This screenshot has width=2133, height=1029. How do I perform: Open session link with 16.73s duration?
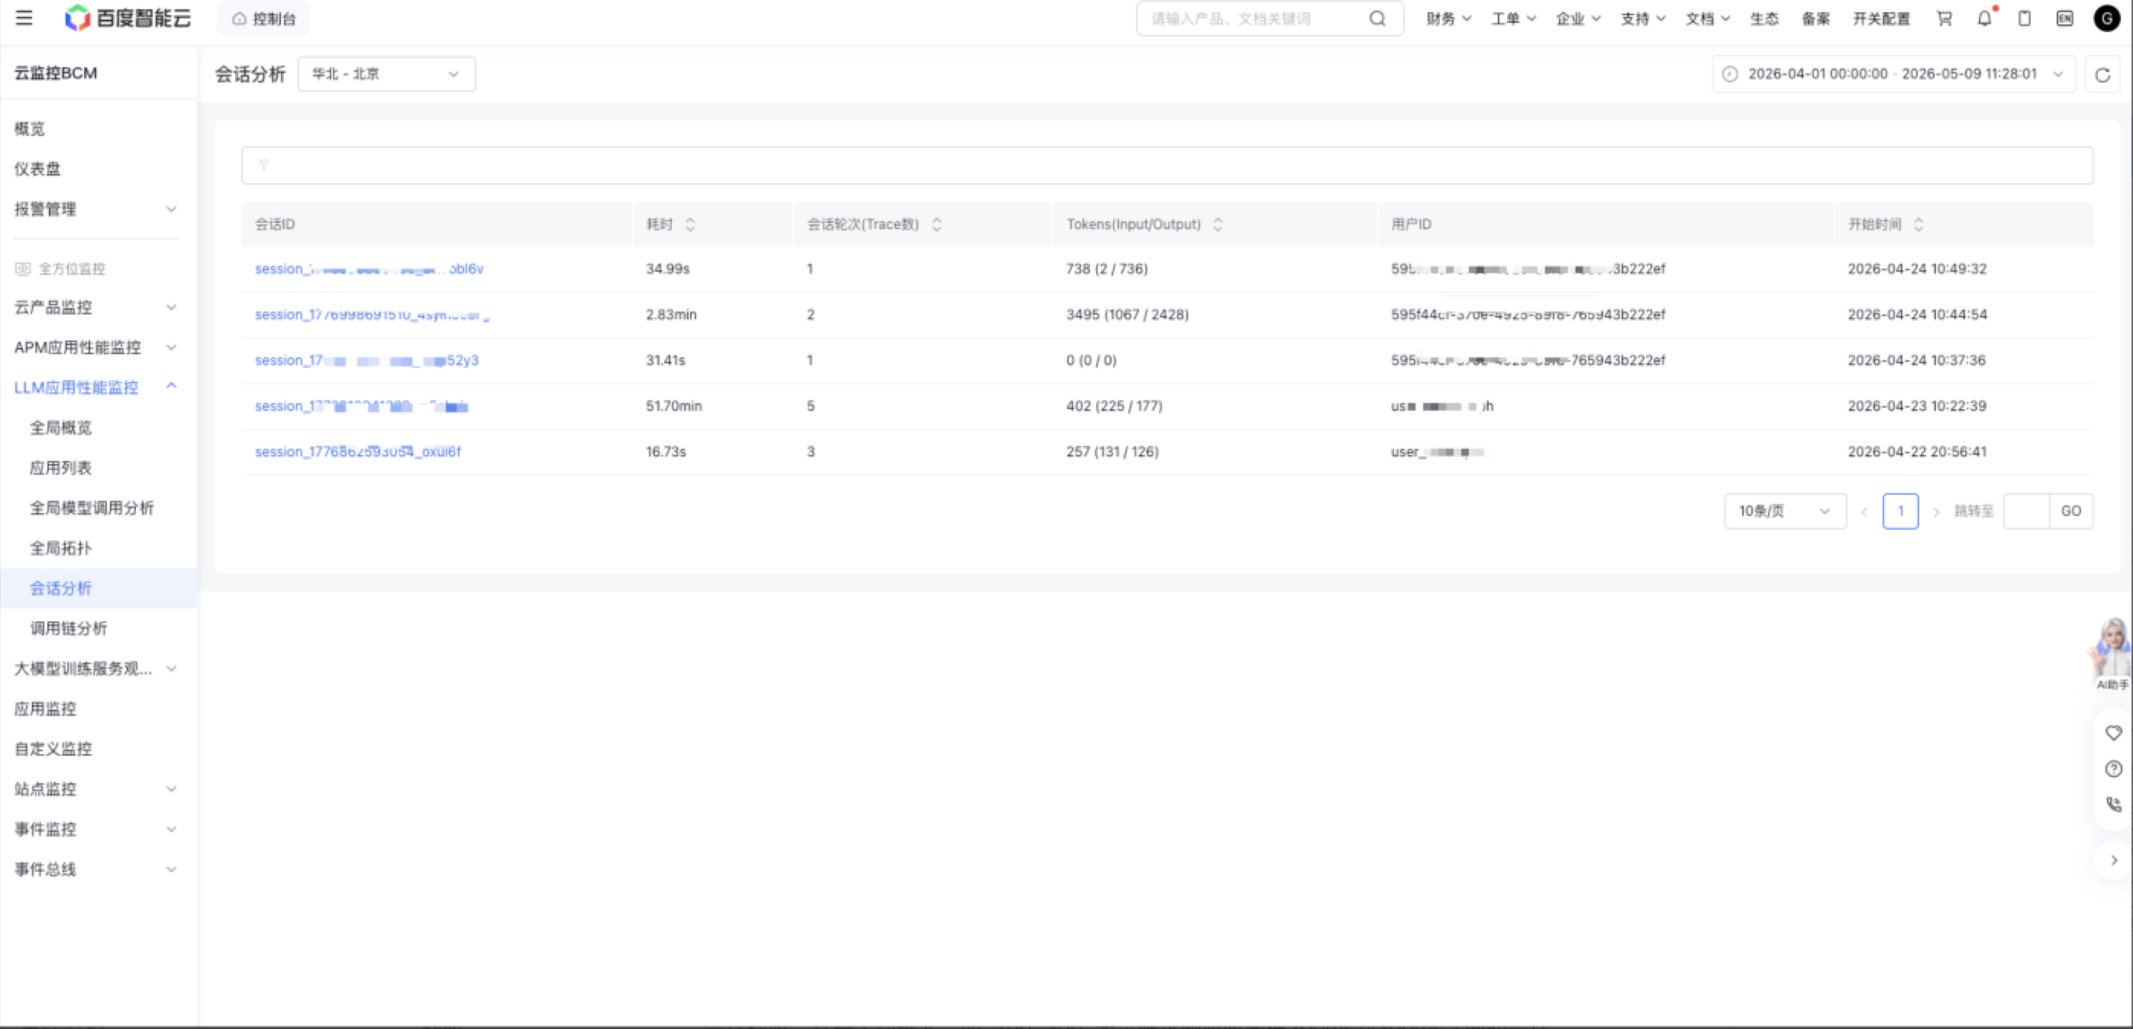pos(358,452)
